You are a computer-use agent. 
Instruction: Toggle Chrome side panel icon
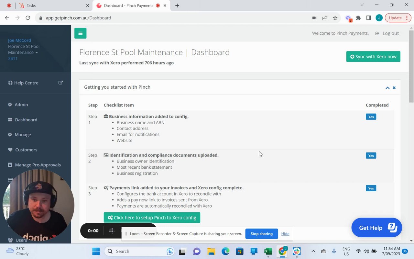point(368,18)
